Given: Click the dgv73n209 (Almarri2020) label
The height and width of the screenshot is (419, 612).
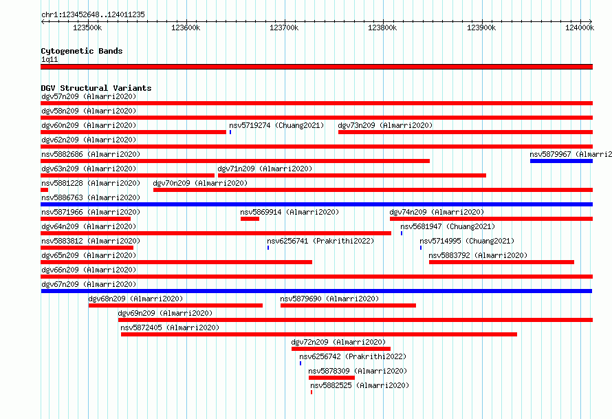Looking at the screenshot, I should coord(385,125).
